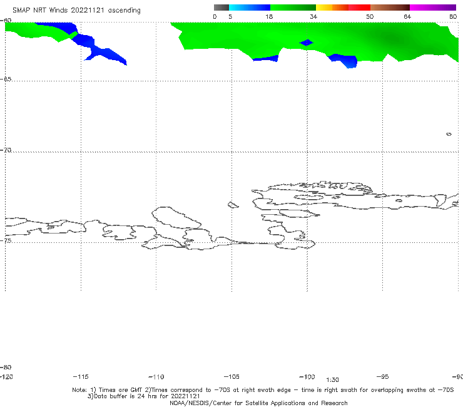The width and height of the screenshot is (463, 407).
Task: Click the color bar label '18'
Action: point(269,16)
